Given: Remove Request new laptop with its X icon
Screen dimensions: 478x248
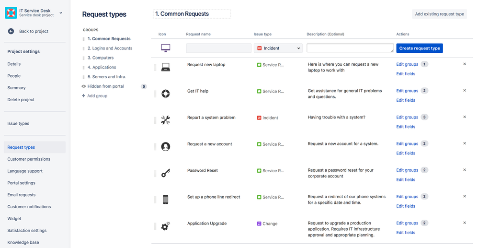Looking at the screenshot, I should [x=464, y=64].
